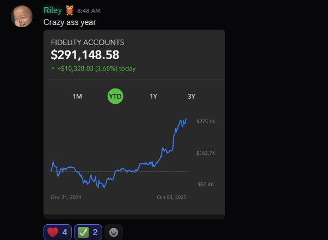Viewport: 328px width, 240px height.
Task: Click the green up-arrow gain icon
Action: click(53, 68)
